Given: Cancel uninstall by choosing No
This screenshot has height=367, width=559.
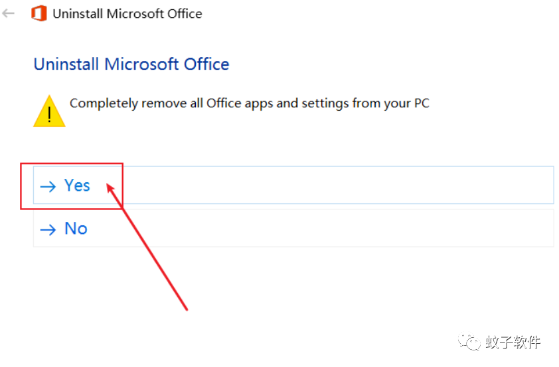Looking at the screenshot, I should point(293,228).
